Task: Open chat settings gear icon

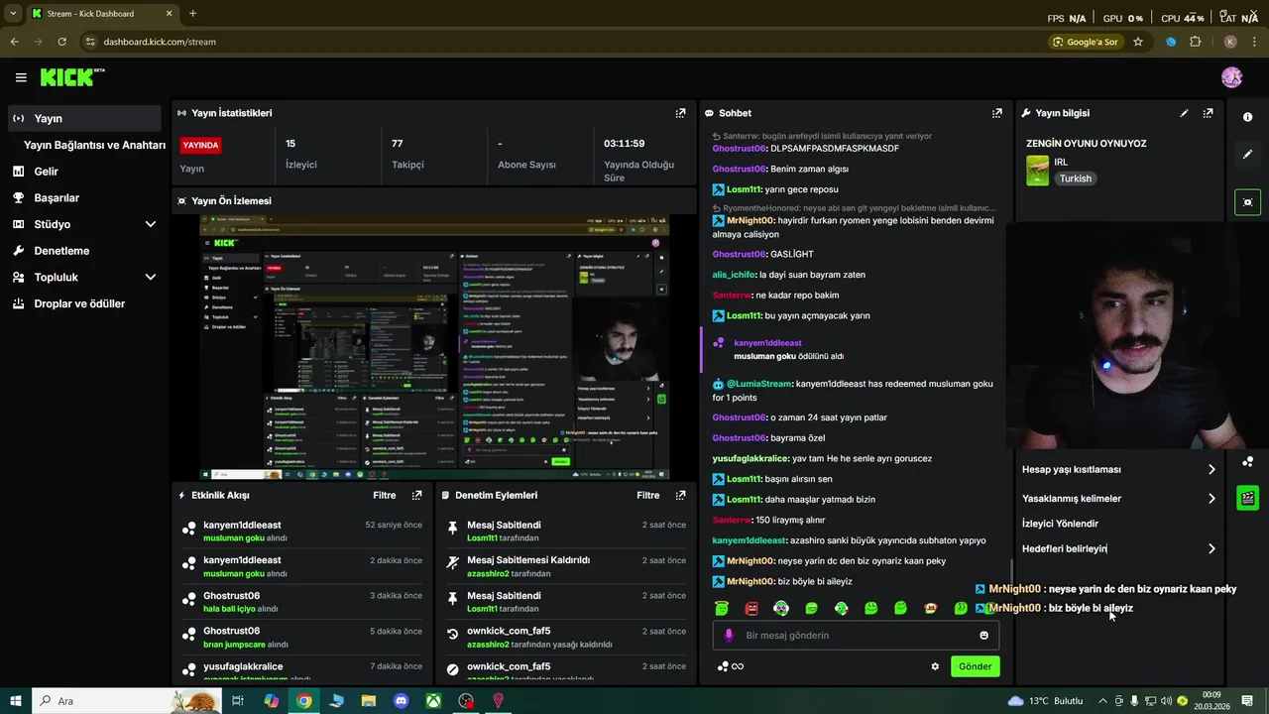Action: (x=934, y=666)
